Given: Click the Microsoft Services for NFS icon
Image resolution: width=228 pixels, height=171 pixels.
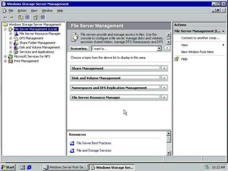Looking at the screenshot, I should (x=11, y=56).
